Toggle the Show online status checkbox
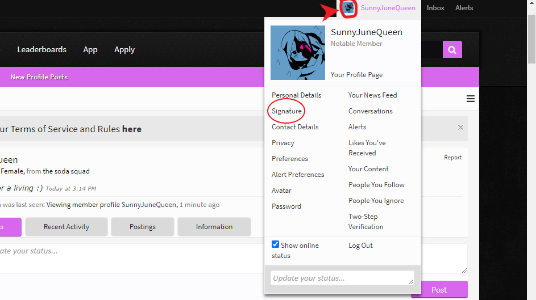 coord(275,244)
